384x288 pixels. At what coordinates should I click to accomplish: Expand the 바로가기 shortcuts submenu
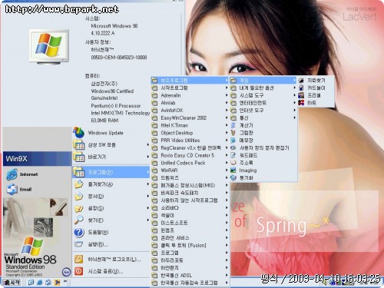(x=111, y=157)
